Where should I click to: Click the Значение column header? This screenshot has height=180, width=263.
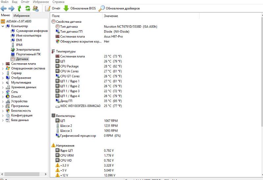point(111,16)
